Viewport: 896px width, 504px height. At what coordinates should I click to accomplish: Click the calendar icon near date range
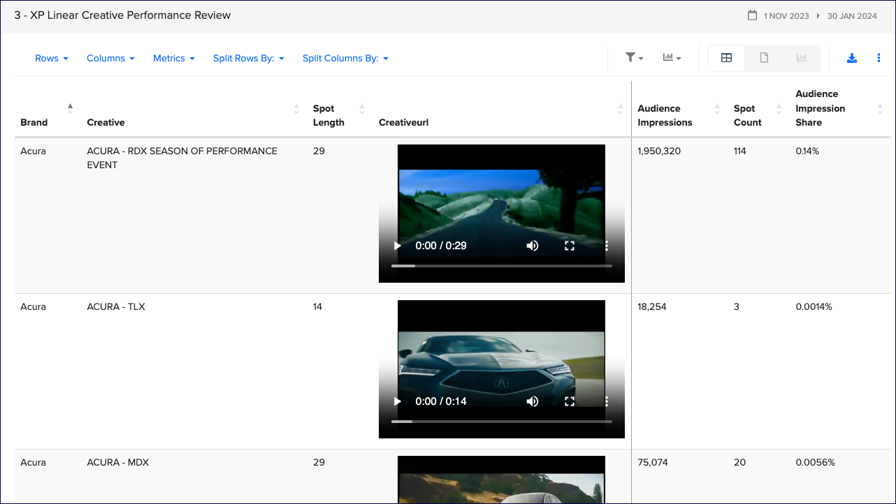[x=752, y=15]
